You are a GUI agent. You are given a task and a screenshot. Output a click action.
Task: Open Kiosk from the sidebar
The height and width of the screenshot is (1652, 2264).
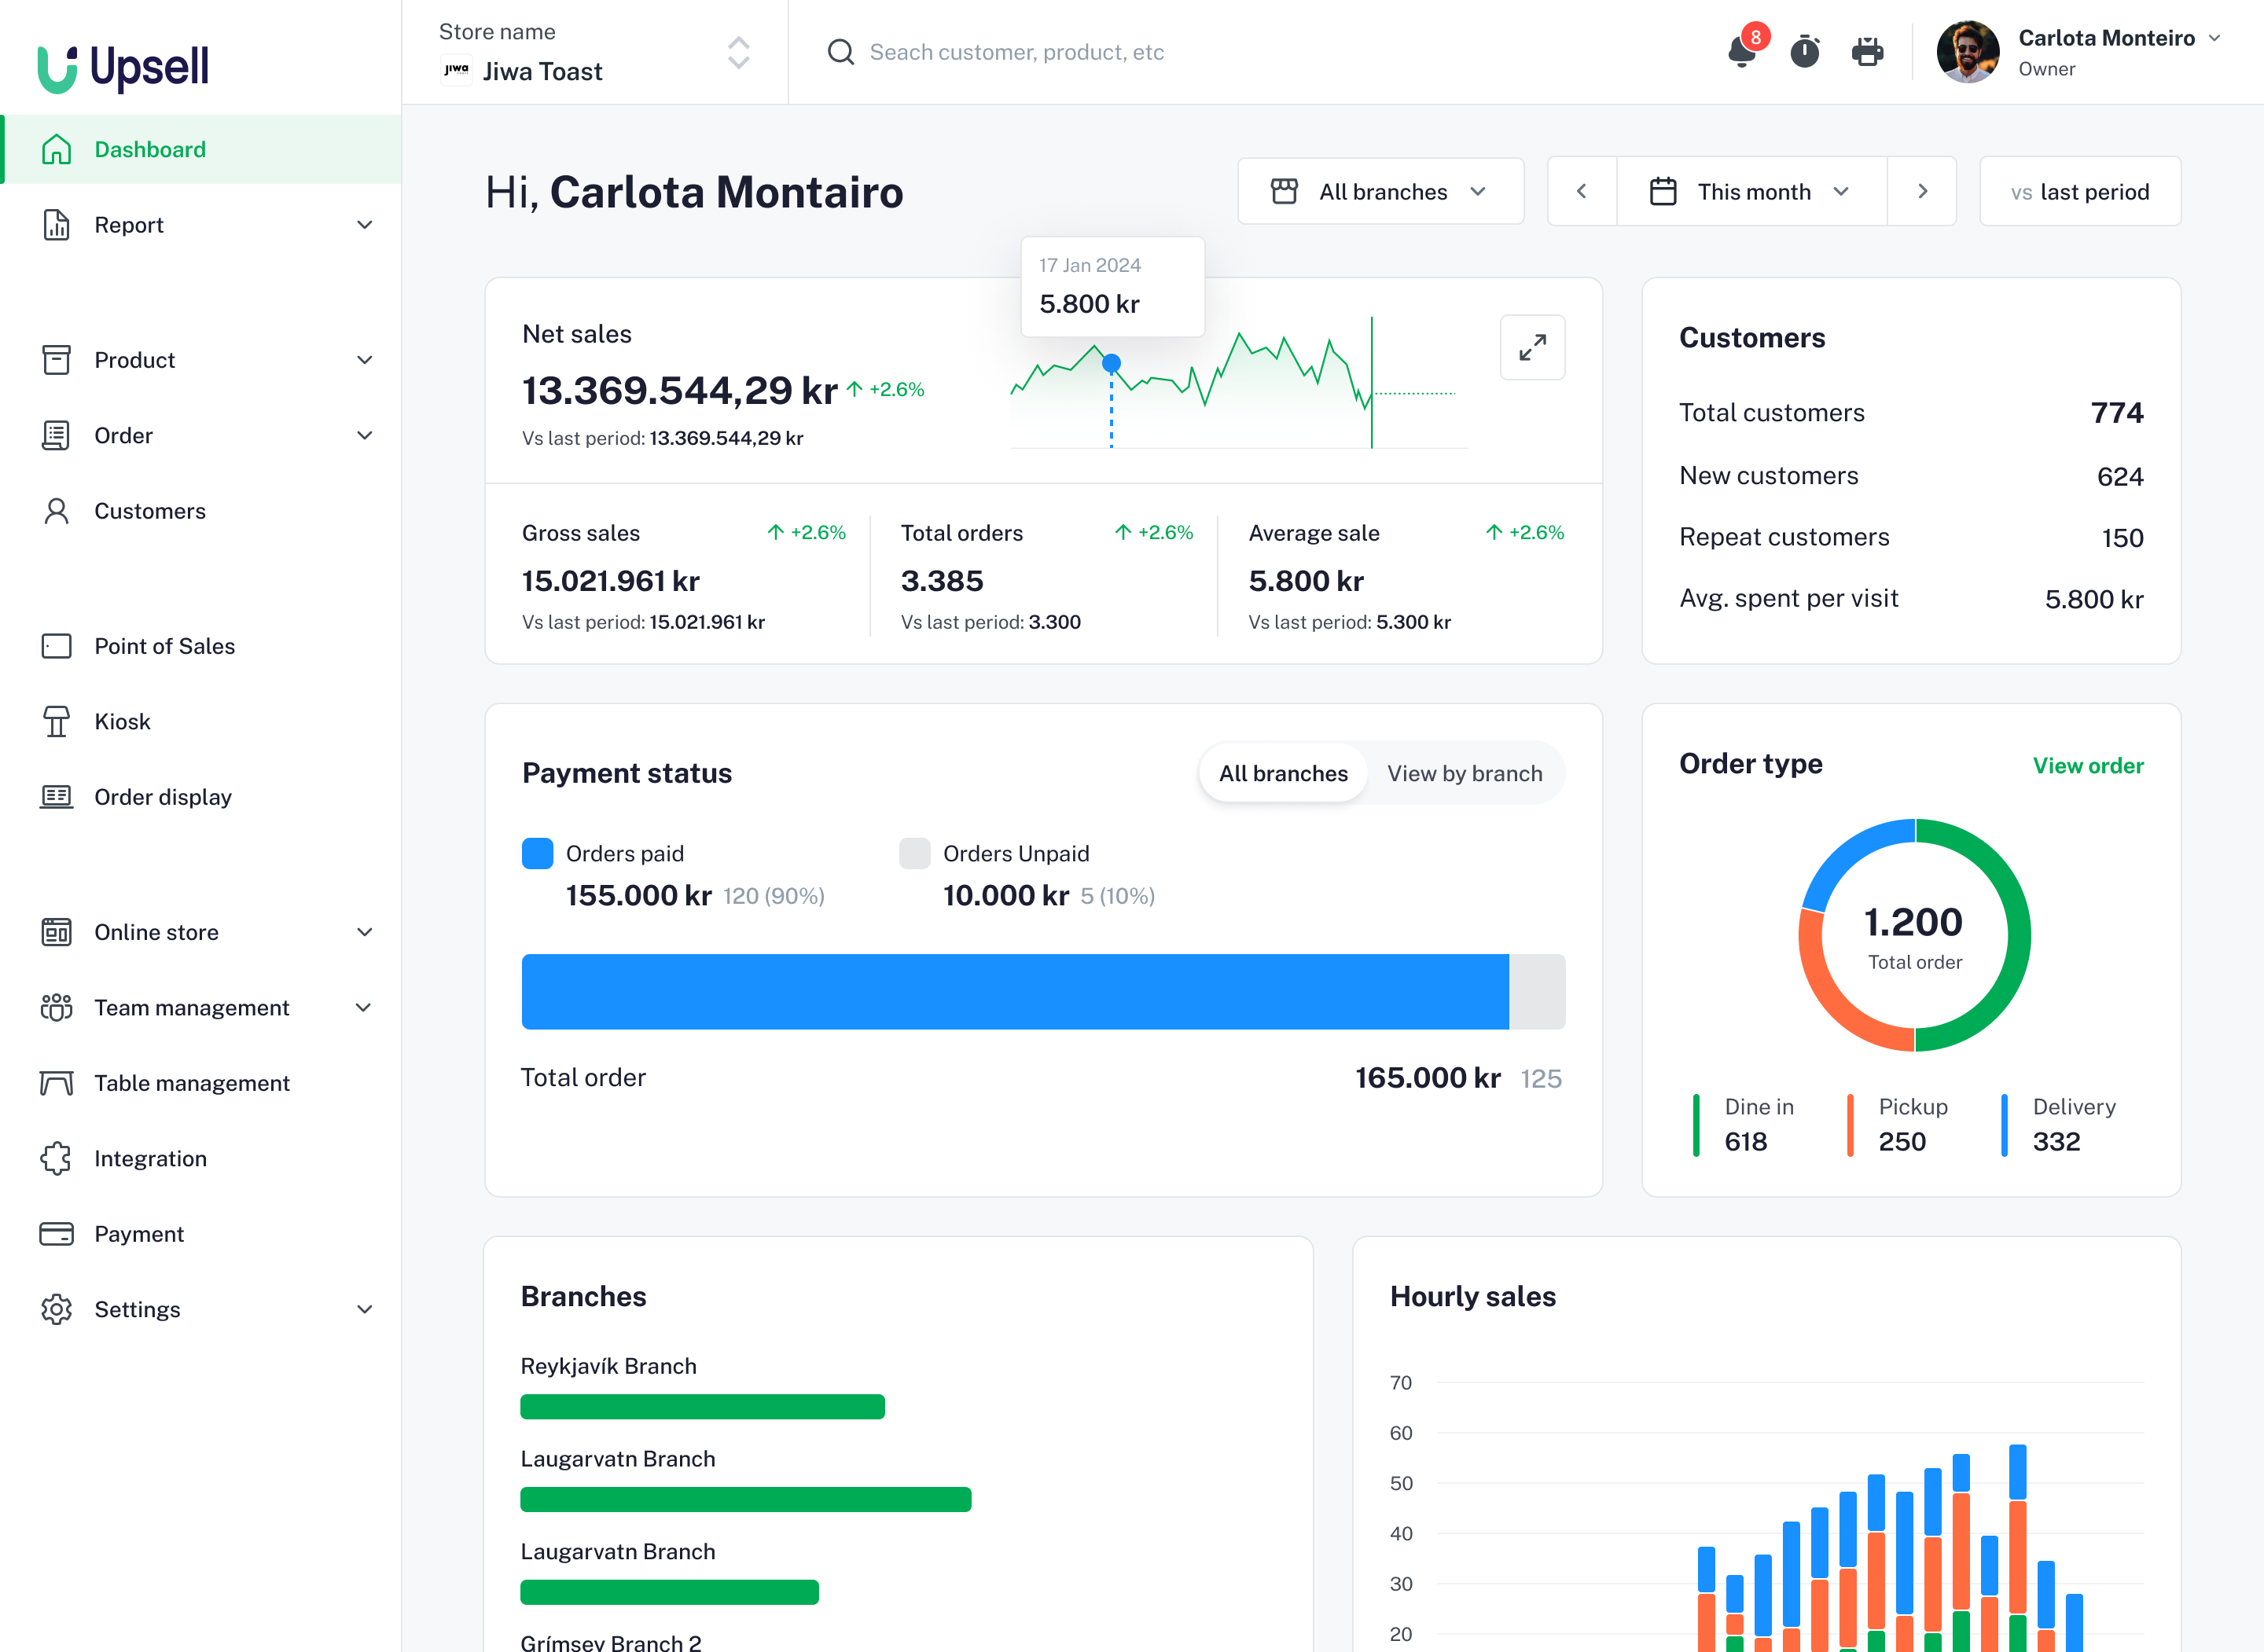[x=122, y=722]
